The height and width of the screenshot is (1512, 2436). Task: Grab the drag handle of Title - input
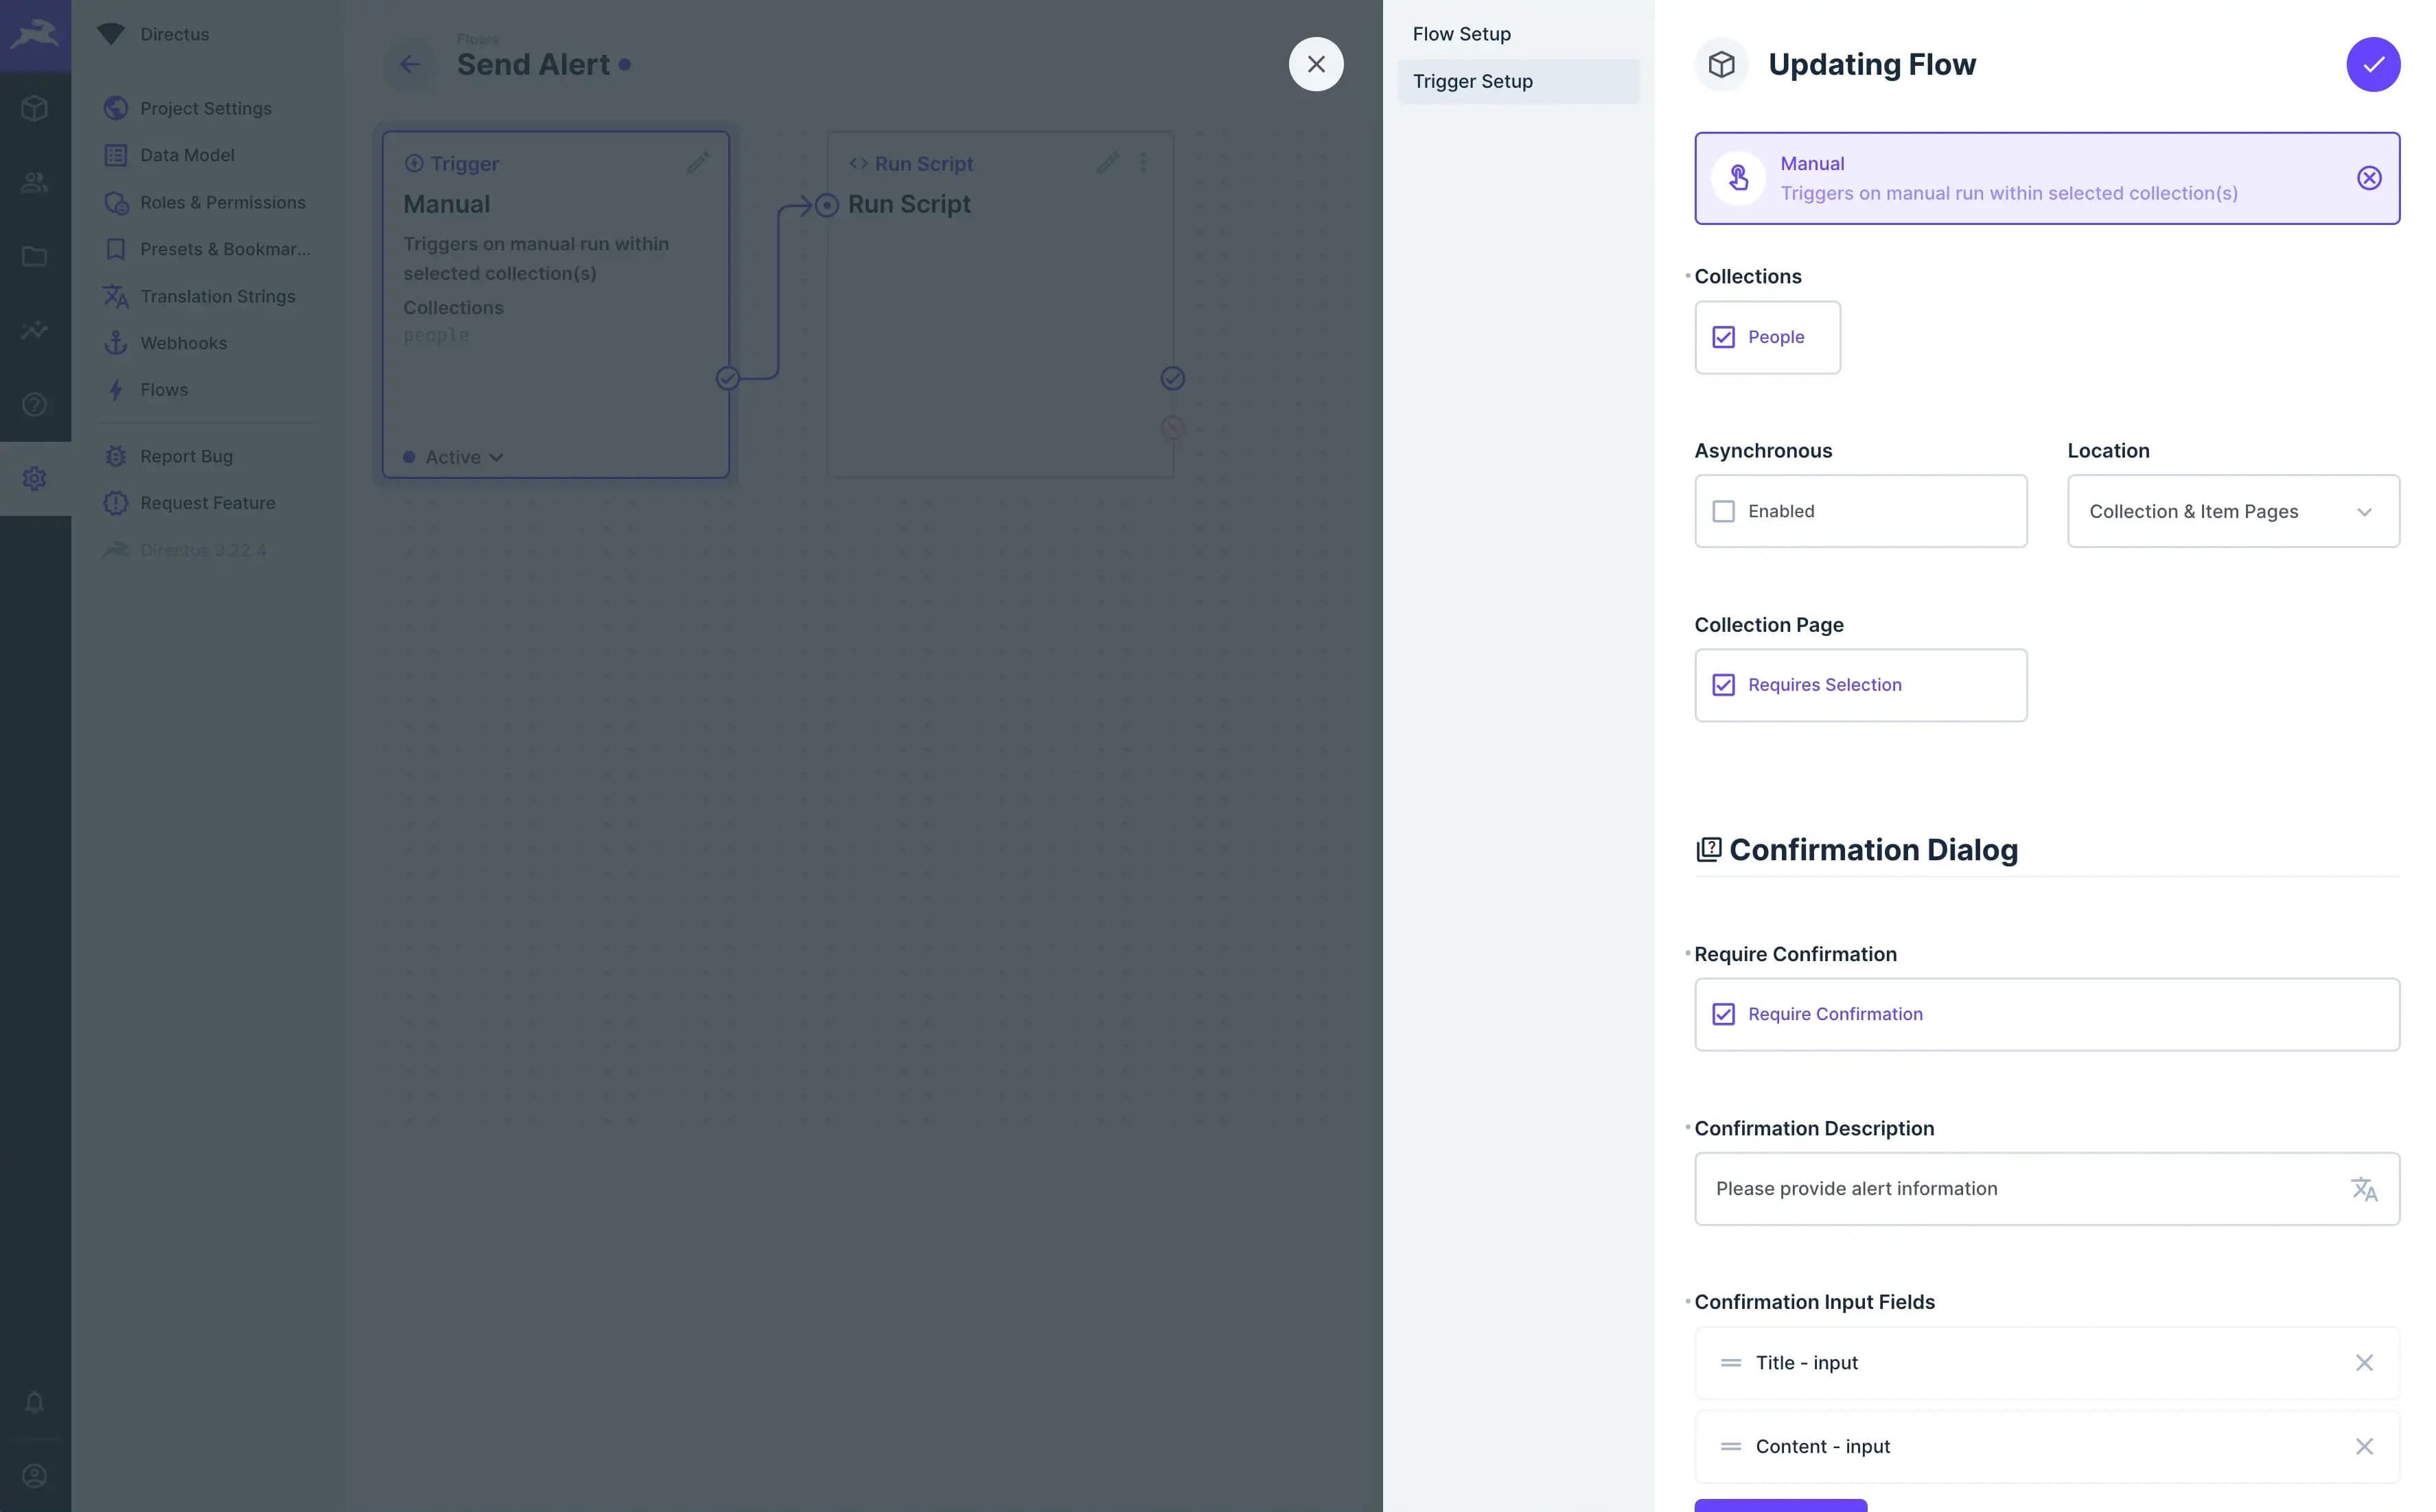tap(1730, 1363)
